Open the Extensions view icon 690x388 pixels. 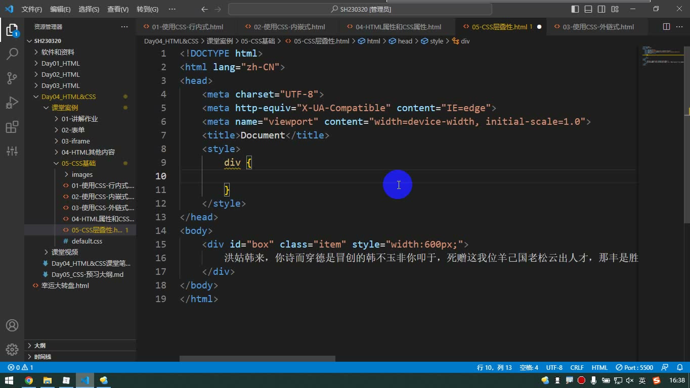(12, 126)
